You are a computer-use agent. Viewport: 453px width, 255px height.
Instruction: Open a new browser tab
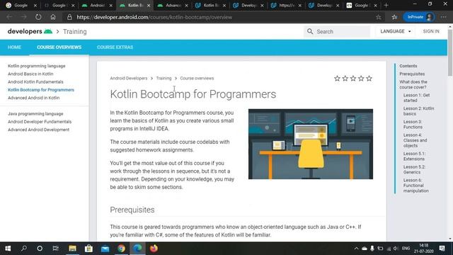click(386, 5)
